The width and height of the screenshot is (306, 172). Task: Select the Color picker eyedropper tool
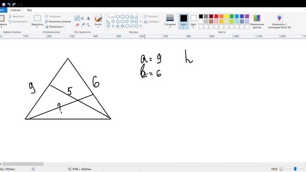[x=83, y=25]
